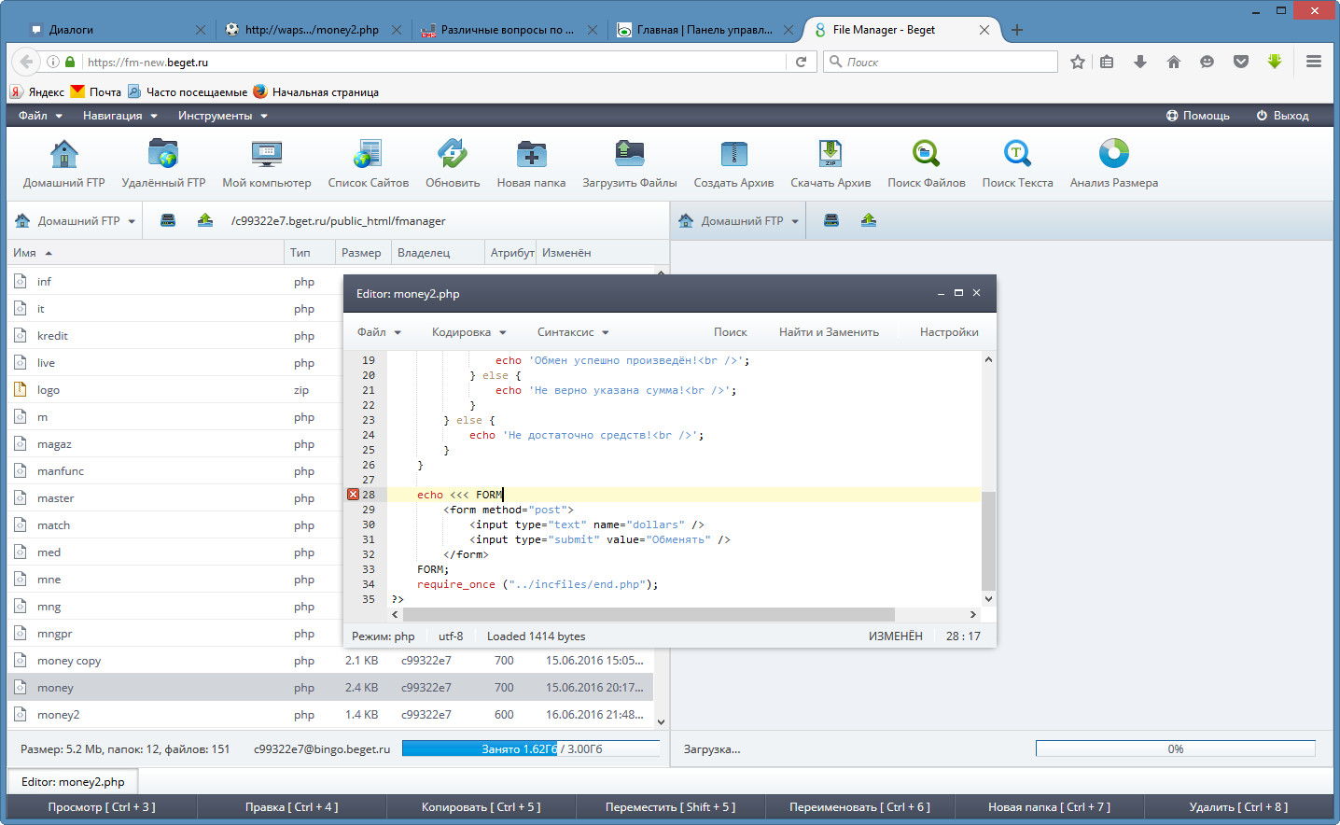This screenshot has width=1340, height=825.
Task: Open the Home FTP (Домашний FTP) toolbar icon
Action: click(63, 154)
